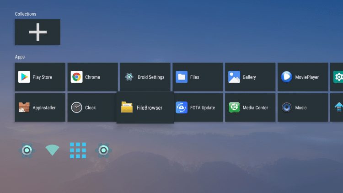
Task: Launch Media Center app
Action: tap(250, 107)
